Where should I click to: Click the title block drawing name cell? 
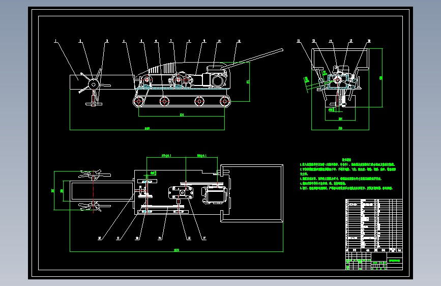tap(395, 261)
